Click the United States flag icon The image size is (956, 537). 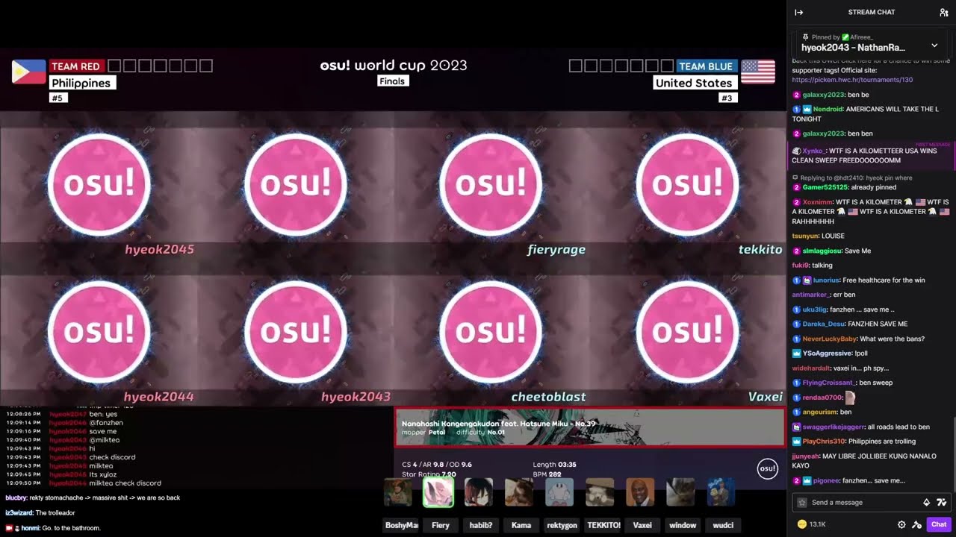coord(757,72)
